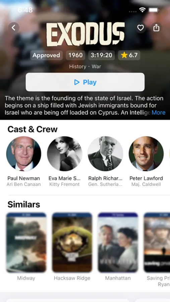170x302 pixels.
Task: Select Peter Lawford's portrait
Action: pos(146,154)
